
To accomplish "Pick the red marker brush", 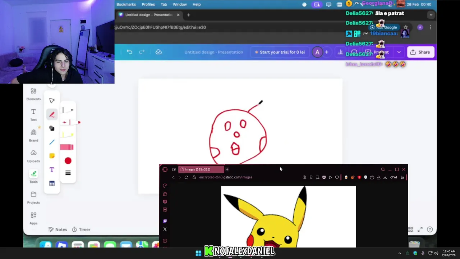I will [x=70, y=122].
